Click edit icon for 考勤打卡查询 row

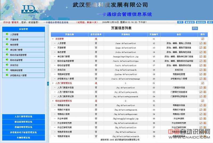201,110
